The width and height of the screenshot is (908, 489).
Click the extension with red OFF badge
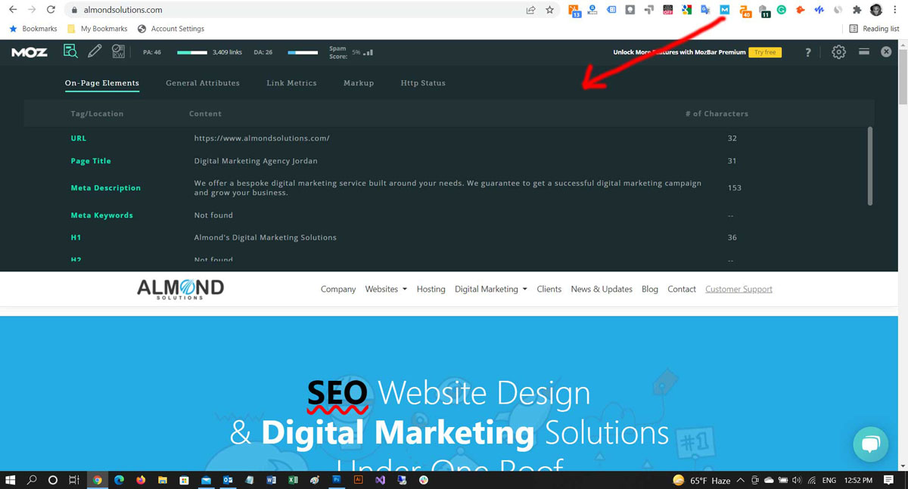point(667,10)
